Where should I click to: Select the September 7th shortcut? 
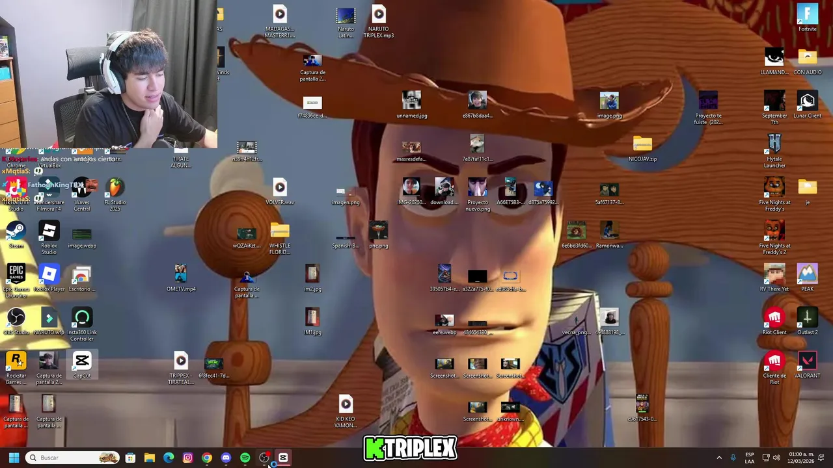(774, 108)
